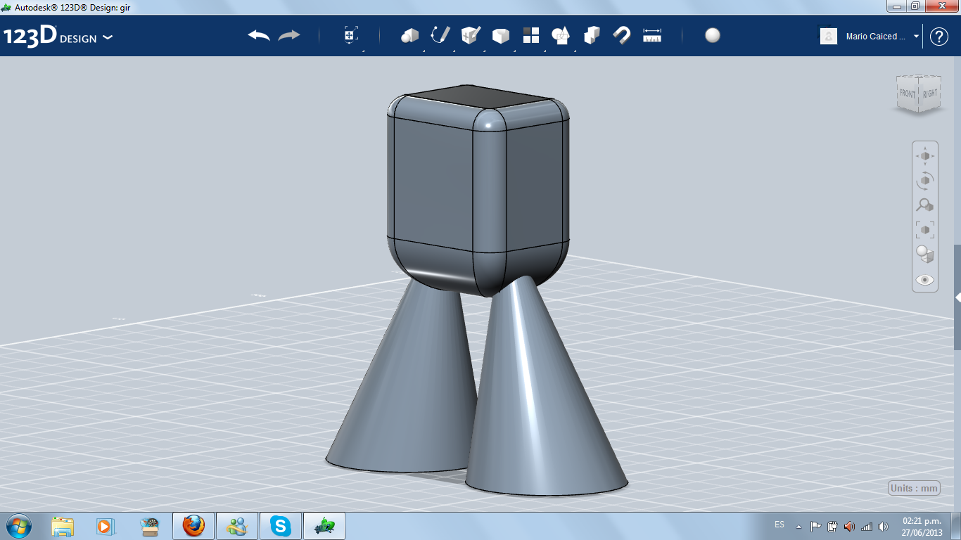Open the 123D Design application menu

click(x=58, y=37)
